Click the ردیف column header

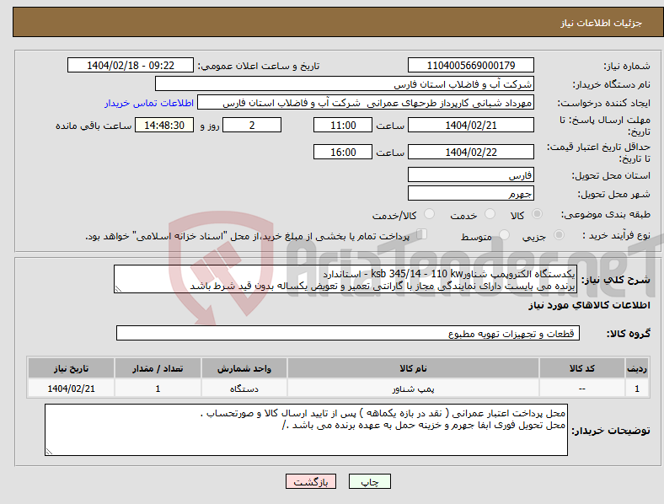[x=637, y=368]
